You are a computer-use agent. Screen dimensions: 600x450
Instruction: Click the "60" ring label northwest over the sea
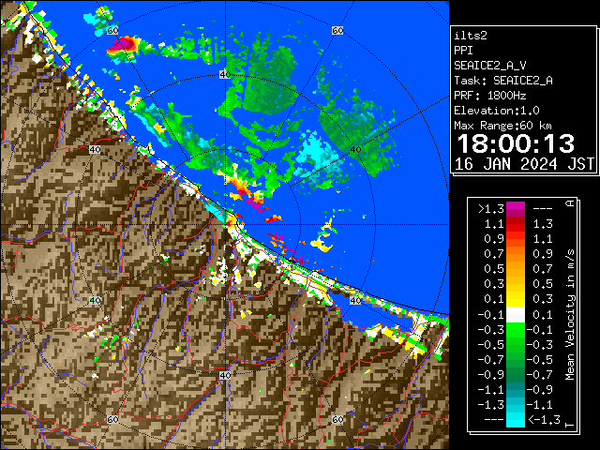[x=112, y=30]
